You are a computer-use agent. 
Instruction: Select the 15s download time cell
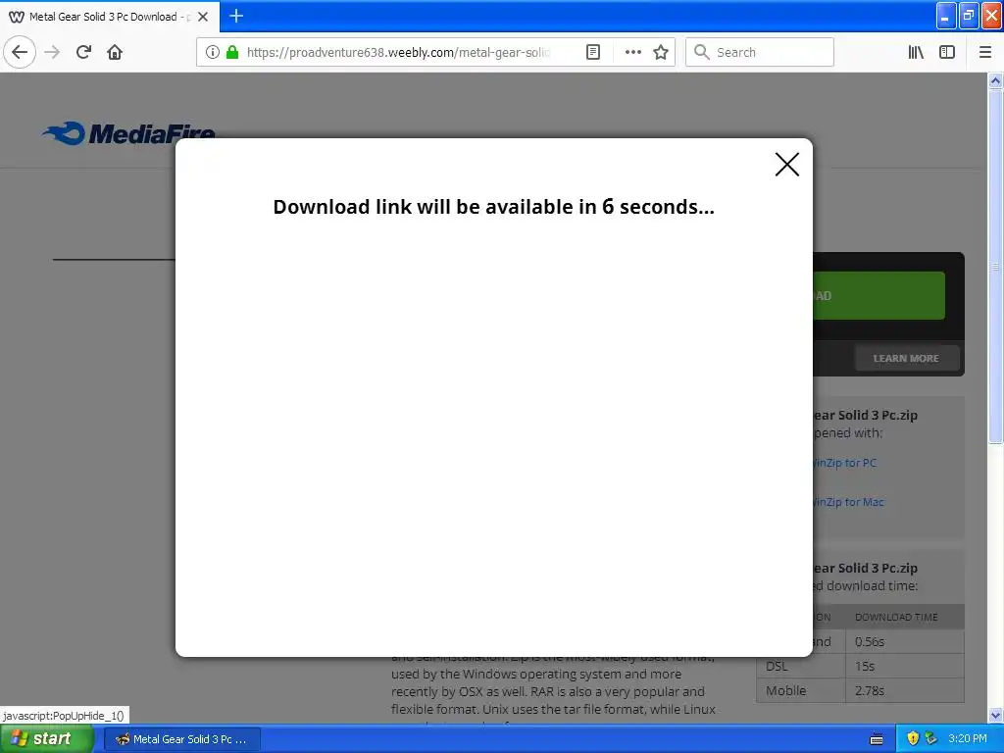tap(905, 666)
